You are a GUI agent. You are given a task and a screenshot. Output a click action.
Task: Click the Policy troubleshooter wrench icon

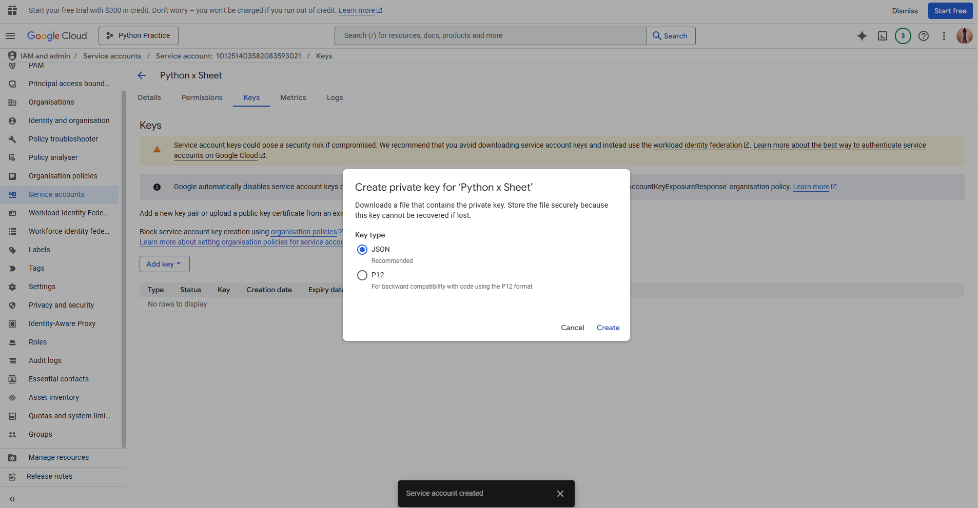click(x=12, y=139)
